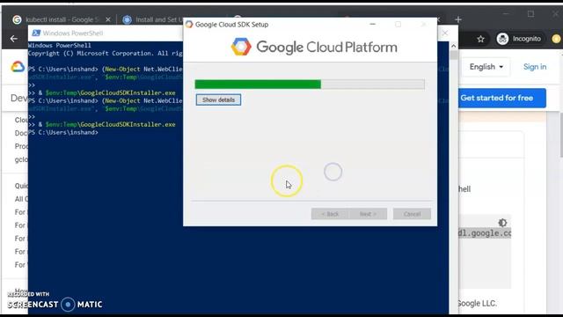Bookmark this page with star icon
Image resolution: width=563 pixels, height=317 pixels.
tap(481, 39)
